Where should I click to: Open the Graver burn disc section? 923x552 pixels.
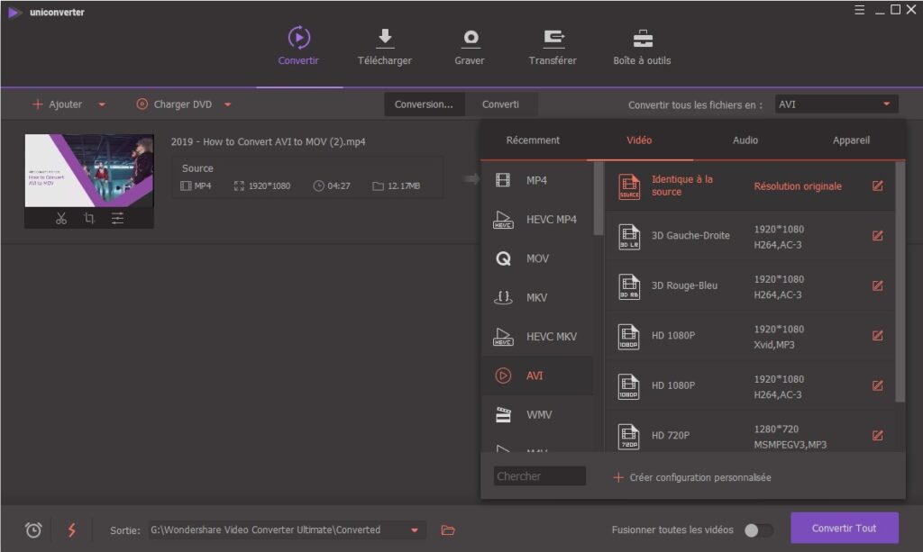[x=469, y=47]
